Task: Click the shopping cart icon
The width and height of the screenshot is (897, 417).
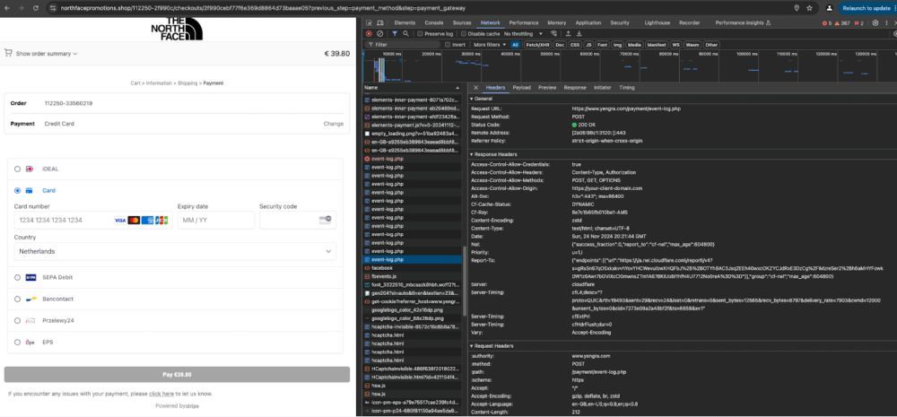Action: tap(8, 53)
